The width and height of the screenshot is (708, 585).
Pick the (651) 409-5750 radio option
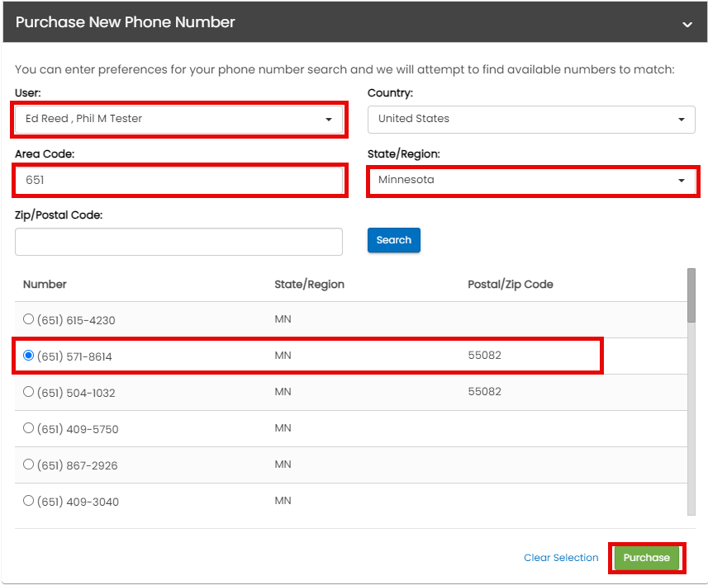28,428
